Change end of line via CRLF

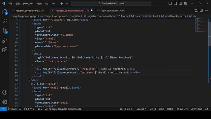[161, 109]
